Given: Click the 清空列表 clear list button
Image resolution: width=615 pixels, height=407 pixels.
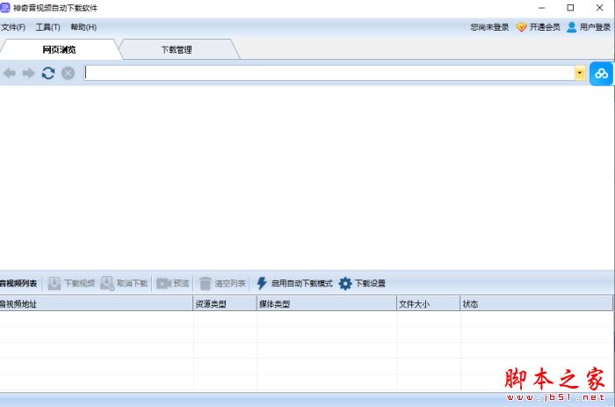Looking at the screenshot, I should 222,283.
